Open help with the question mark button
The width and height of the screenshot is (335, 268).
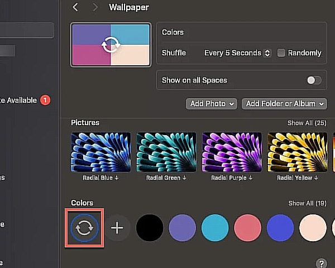(x=321, y=263)
